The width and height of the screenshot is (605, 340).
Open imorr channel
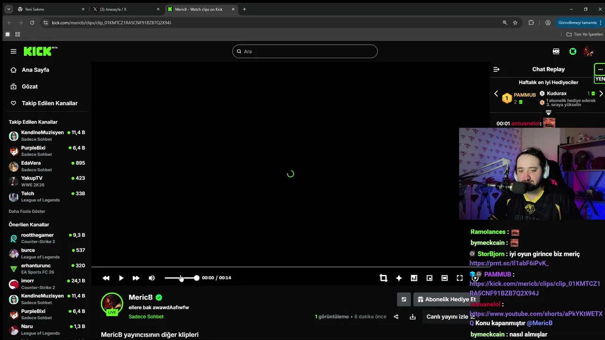click(47, 284)
